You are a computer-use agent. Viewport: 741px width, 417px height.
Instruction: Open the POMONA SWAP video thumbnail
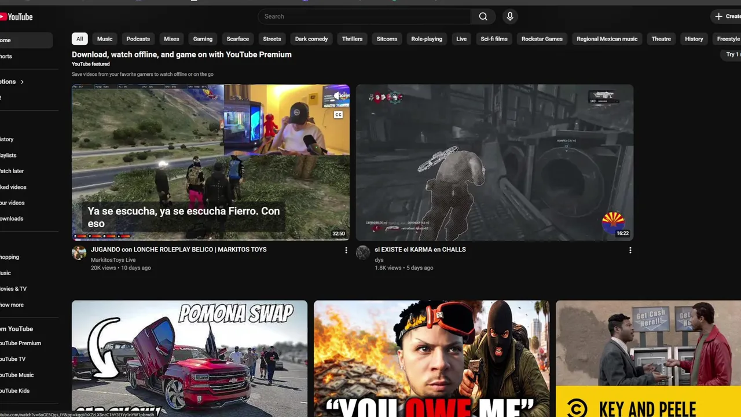(189, 359)
